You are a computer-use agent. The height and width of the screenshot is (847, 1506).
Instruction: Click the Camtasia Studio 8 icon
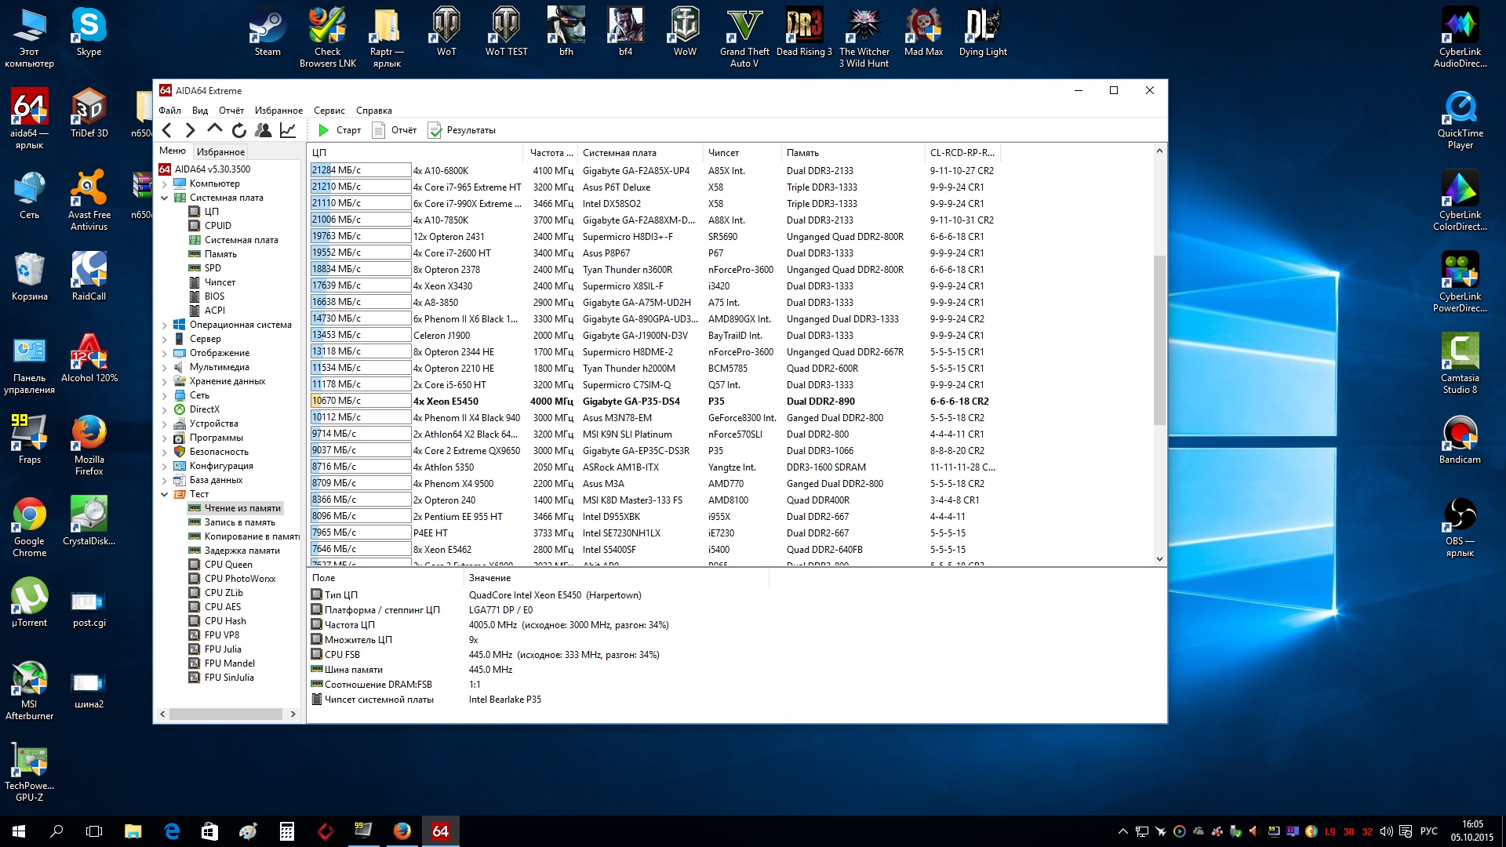coord(1460,363)
